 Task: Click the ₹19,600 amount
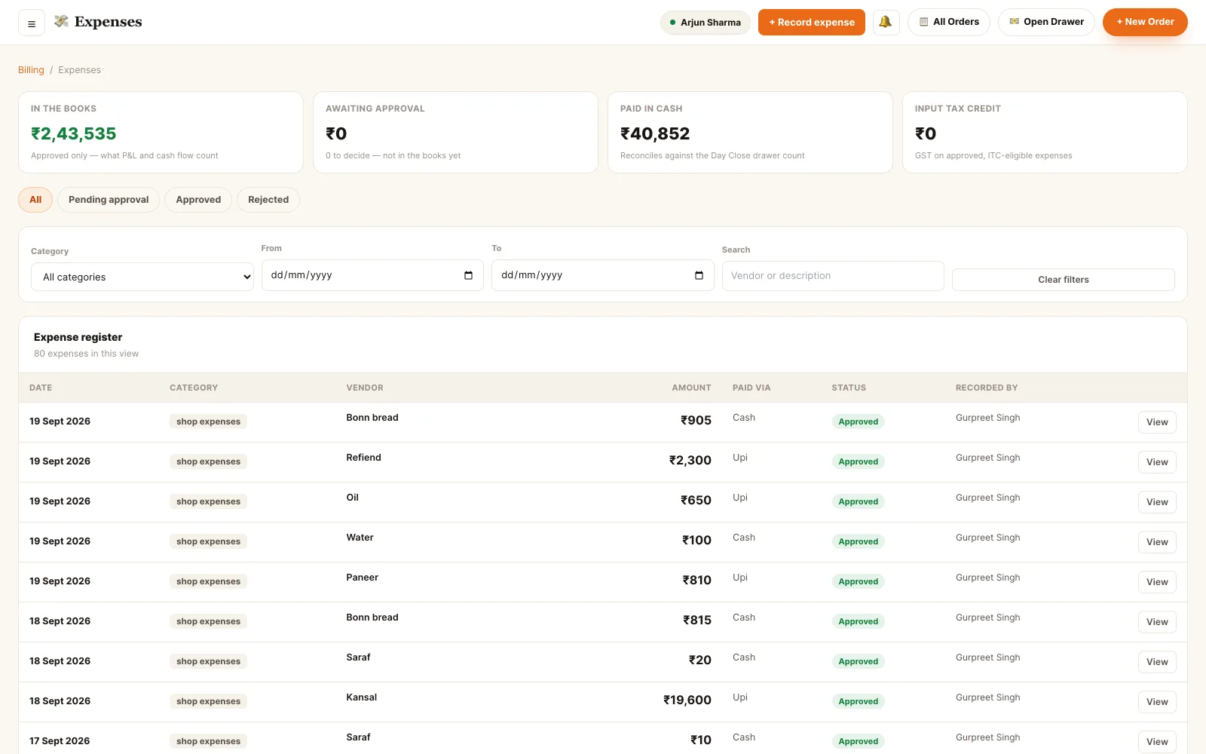point(687,700)
